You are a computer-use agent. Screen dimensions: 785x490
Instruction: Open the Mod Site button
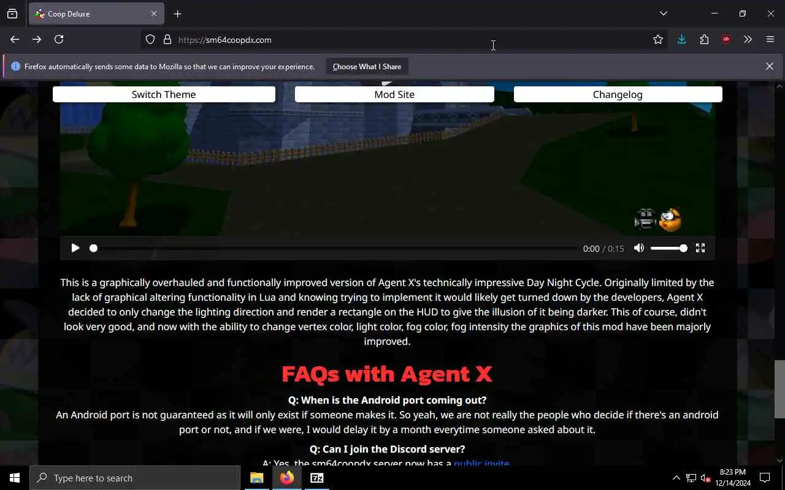click(394, 94)
